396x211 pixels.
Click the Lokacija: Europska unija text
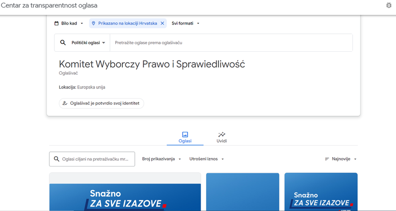(82, 87)
